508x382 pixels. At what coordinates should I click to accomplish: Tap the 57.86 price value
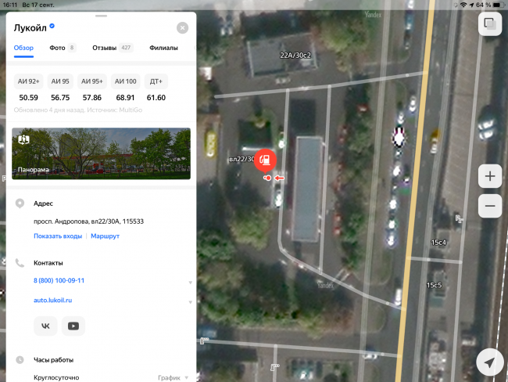pos(92,98)
